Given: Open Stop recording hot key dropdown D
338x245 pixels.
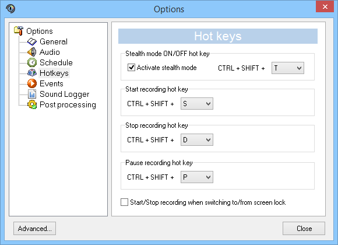Looking at the screenshot, I should point(197,139).
